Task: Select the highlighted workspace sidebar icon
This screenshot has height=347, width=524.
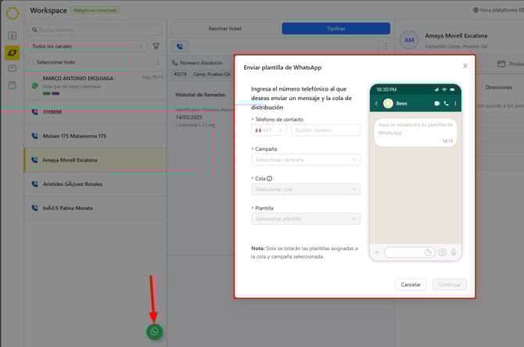Action: [x=13, y=53]
